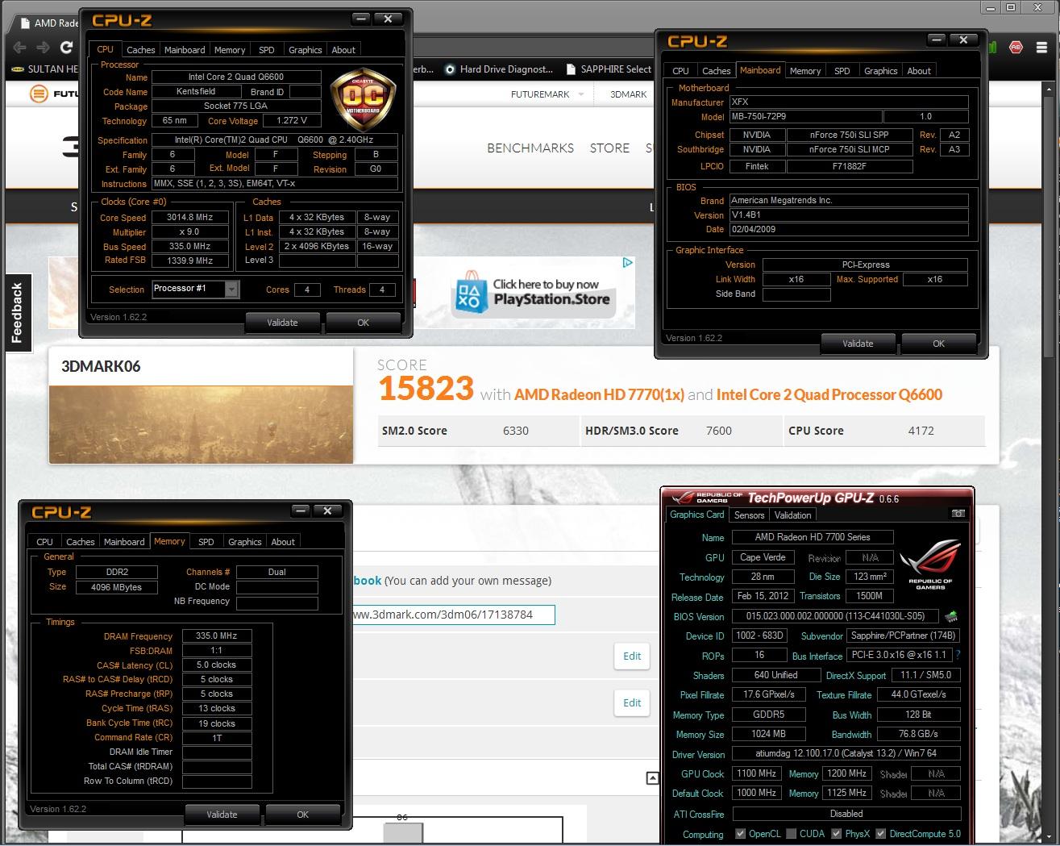Viewport: 1060px width, 846px height.
Task: Click OK in the CPU-Z processor window
Action: pyautogui.click(x=363, y=323)
